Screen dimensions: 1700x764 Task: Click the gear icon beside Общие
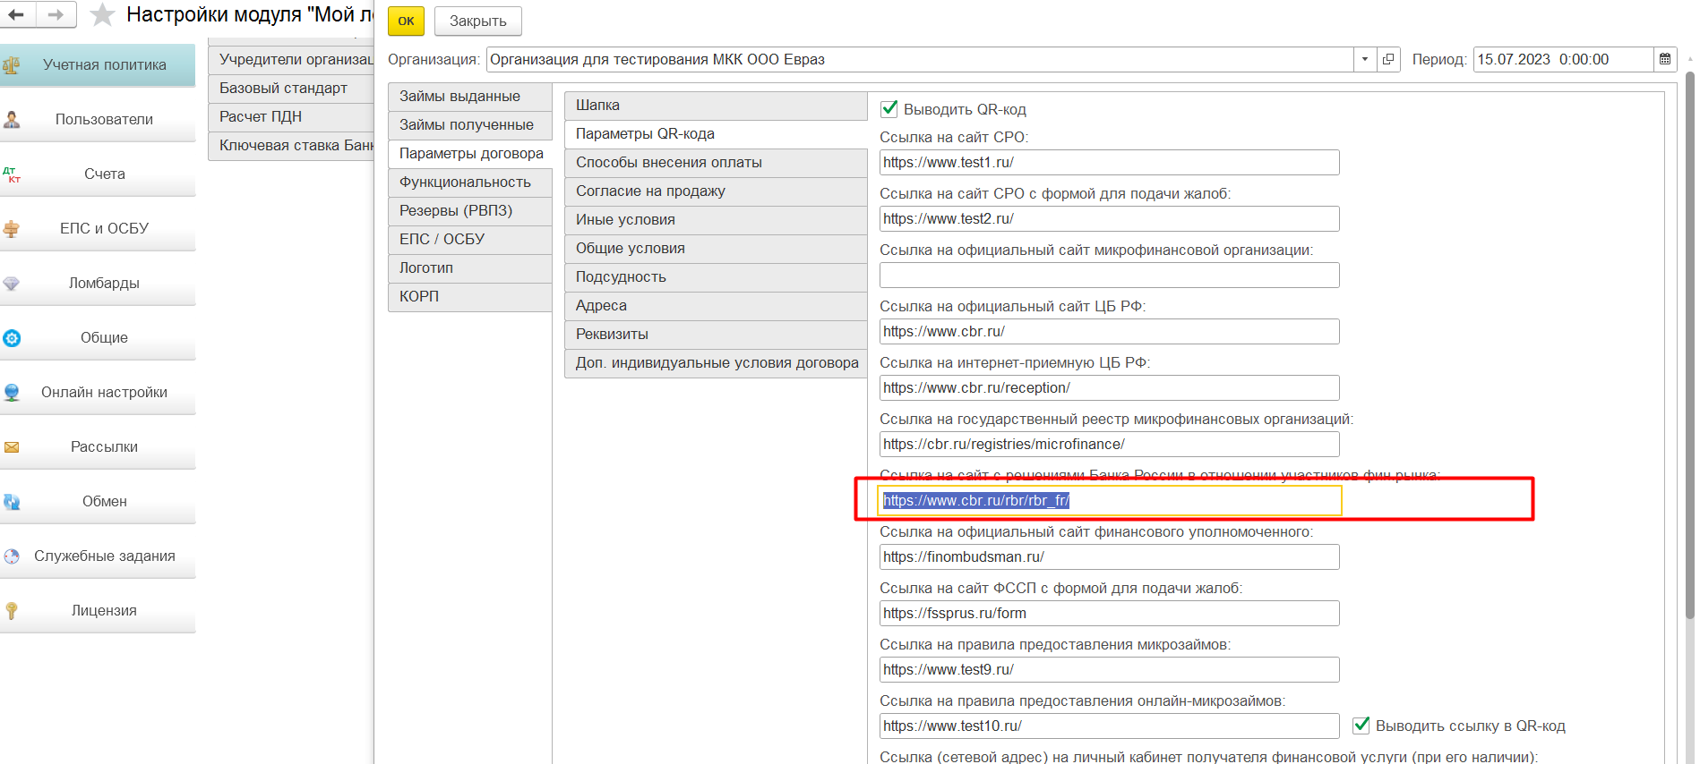tap(12, 338)
